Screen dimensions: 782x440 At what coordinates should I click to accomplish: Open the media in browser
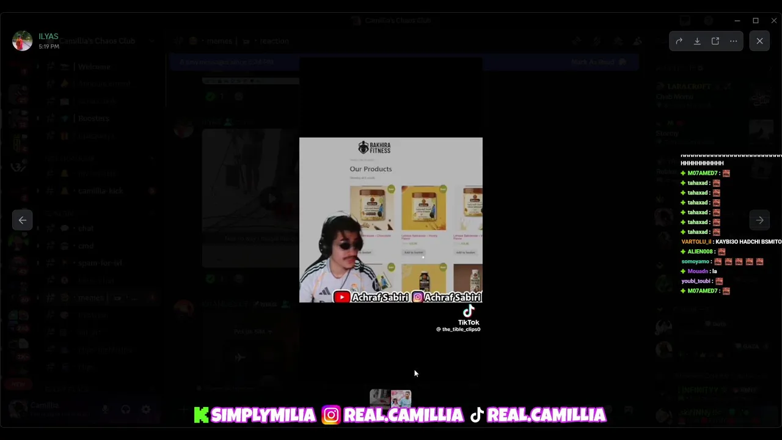[715, 41]
